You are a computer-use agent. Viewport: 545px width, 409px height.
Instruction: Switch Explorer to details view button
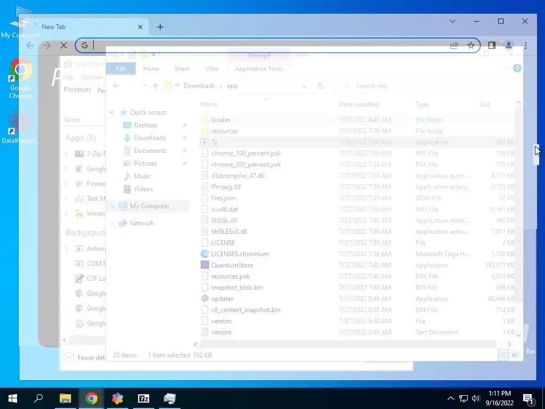(503, 355)
